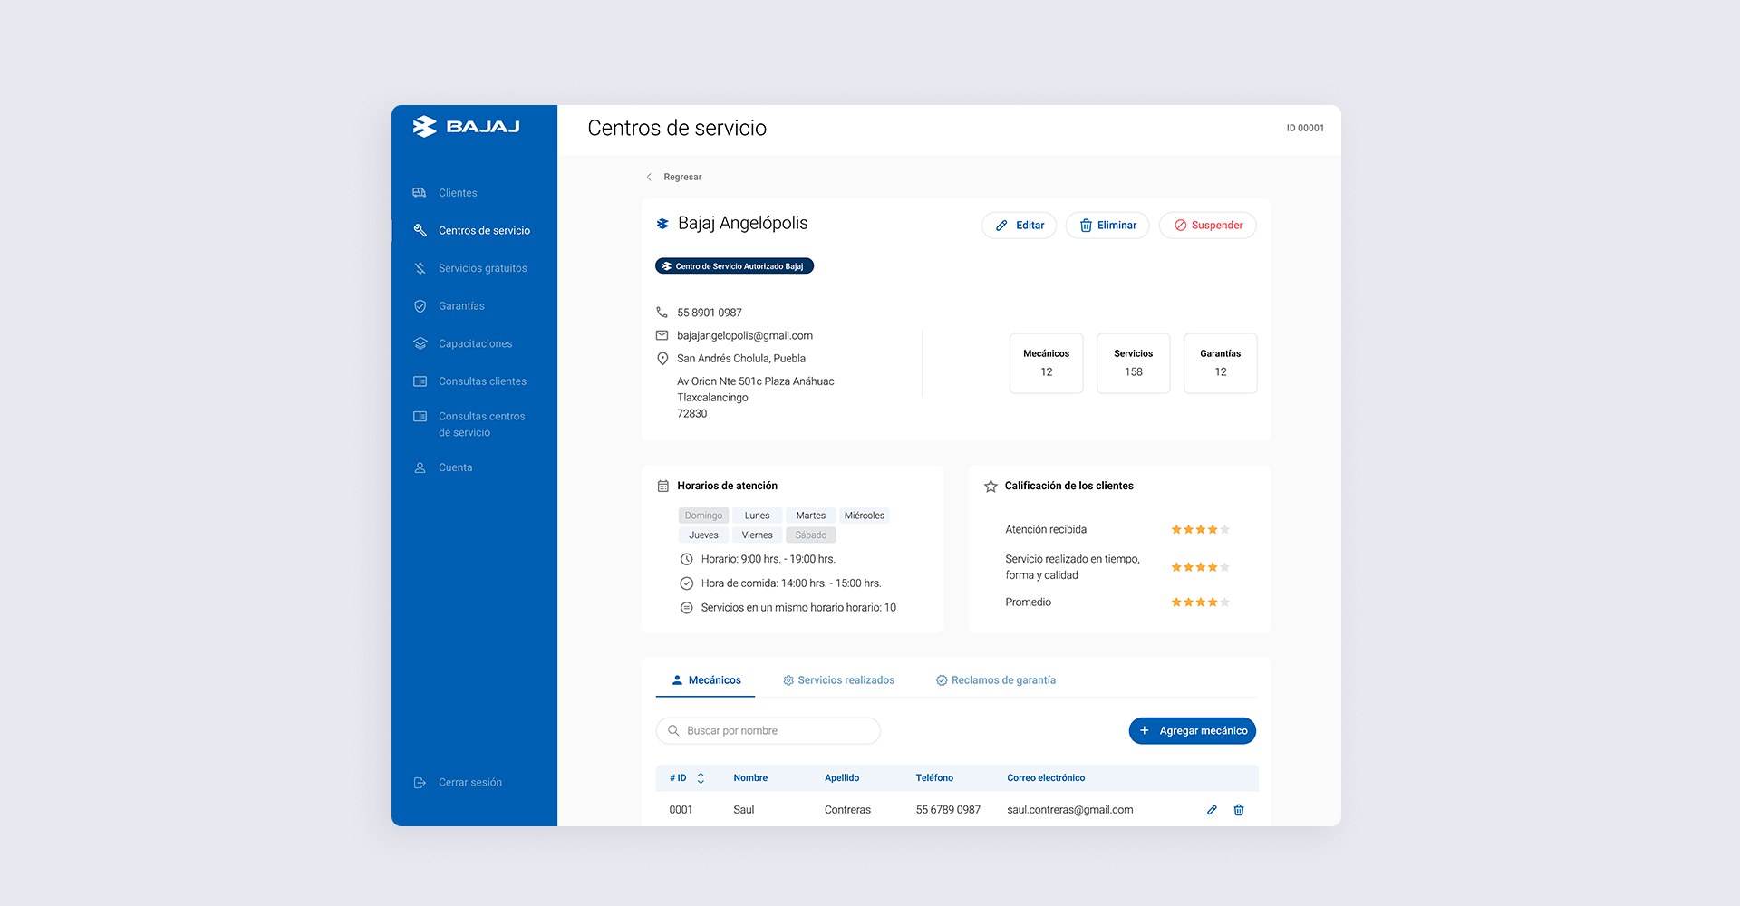
Task: Switch to the Reclamos de garantía tab
Action: (x=995, y=680)
